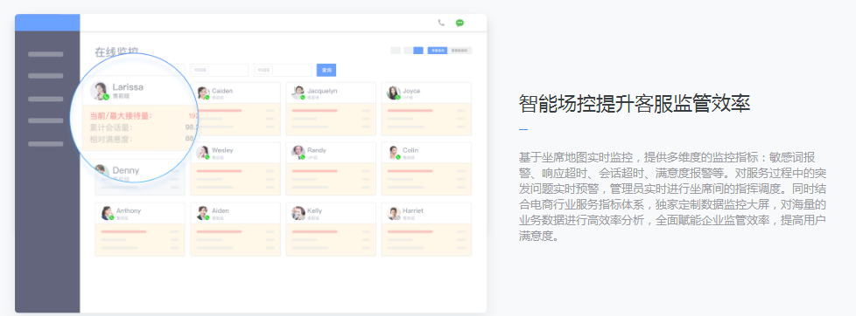Click the paragraph starting 基于坐席地图实时监控
This screenshot has height=316, width=856.
pos(672,196)
